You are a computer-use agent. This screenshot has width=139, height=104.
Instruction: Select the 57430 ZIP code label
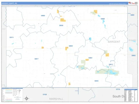tap(45, 94)
